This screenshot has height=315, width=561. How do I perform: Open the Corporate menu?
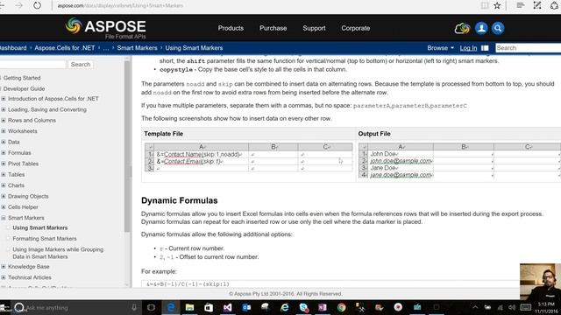pyautogui.click(x=356, y=28)
